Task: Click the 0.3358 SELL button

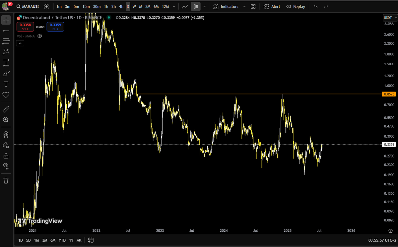Action: click(25, 27)
